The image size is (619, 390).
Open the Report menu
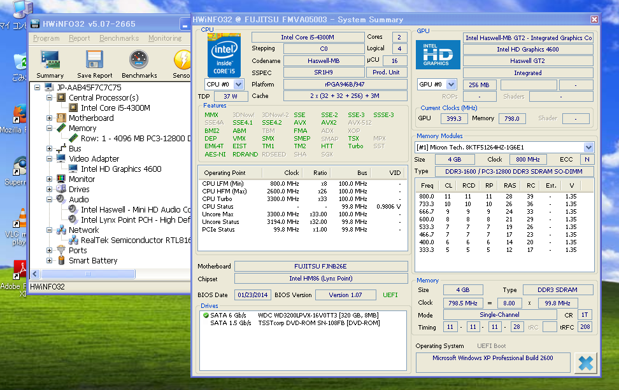tap(80, 38)
